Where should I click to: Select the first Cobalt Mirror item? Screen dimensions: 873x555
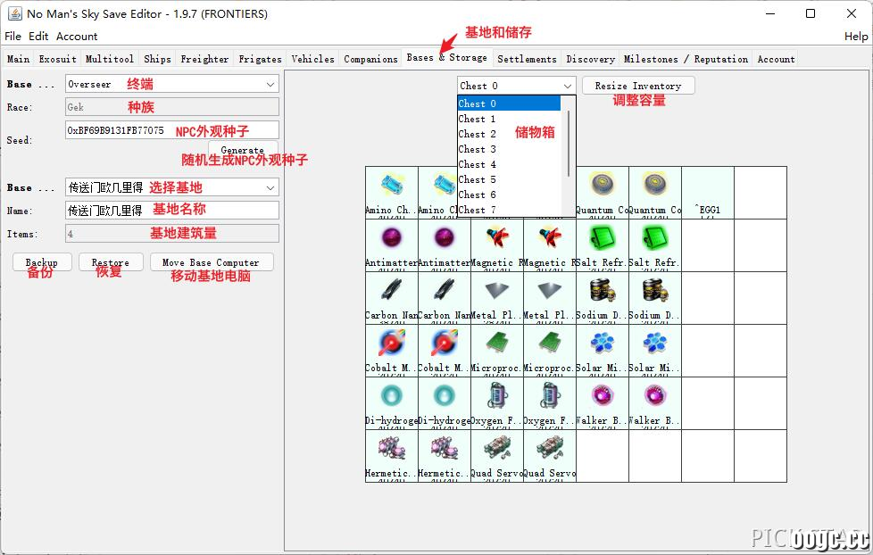coord(391,351)
